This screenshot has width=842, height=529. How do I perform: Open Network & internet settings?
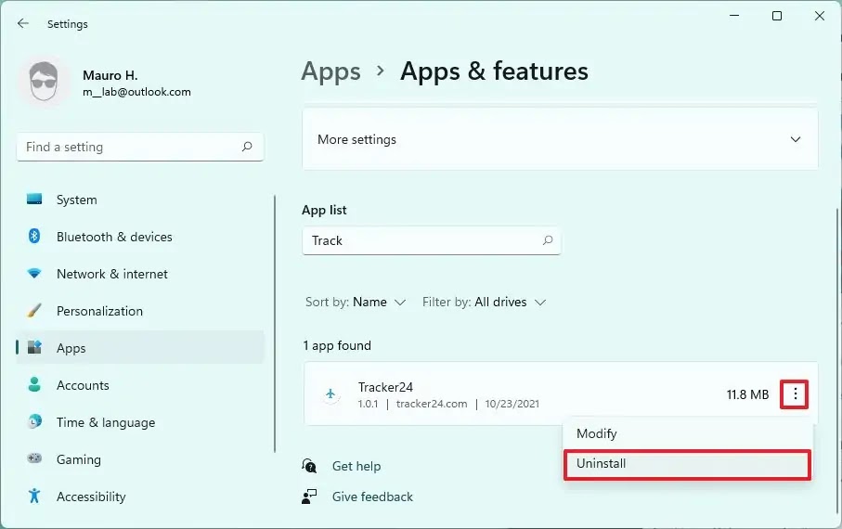(x=140, y=274)
